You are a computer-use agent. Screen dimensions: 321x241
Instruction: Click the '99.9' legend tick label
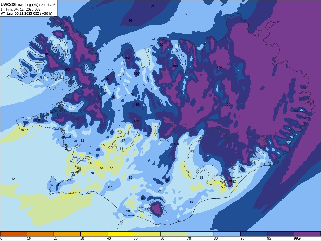click(297, 238)
